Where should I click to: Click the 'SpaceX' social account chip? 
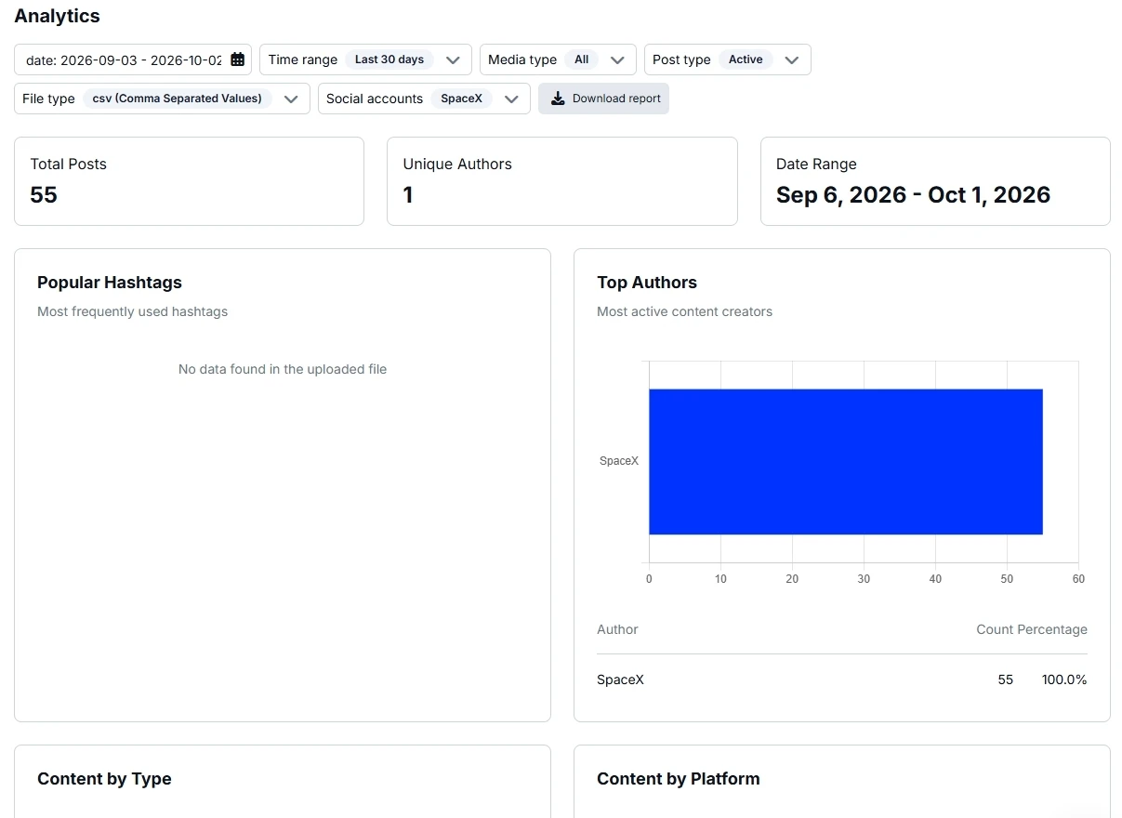coord(461,99)
